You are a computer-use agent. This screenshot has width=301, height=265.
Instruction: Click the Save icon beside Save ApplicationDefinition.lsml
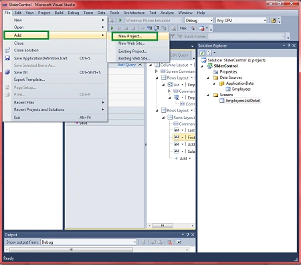(7, 58)
